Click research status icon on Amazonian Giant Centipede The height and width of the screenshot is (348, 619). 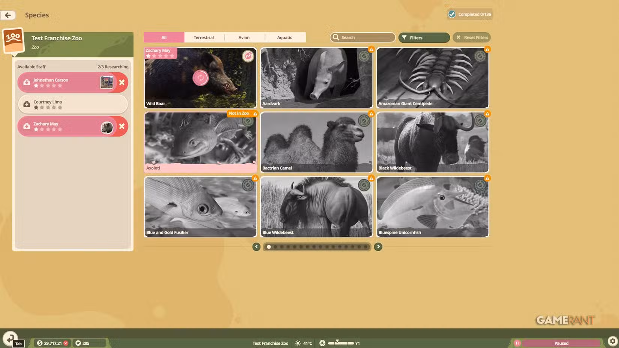pos(480,56)
